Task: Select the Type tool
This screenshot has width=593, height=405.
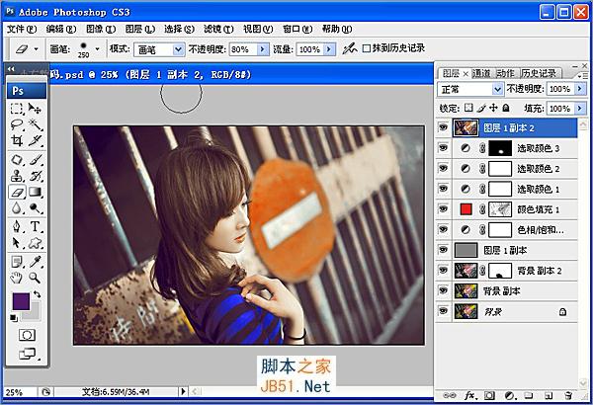Action: pos(36,227)
